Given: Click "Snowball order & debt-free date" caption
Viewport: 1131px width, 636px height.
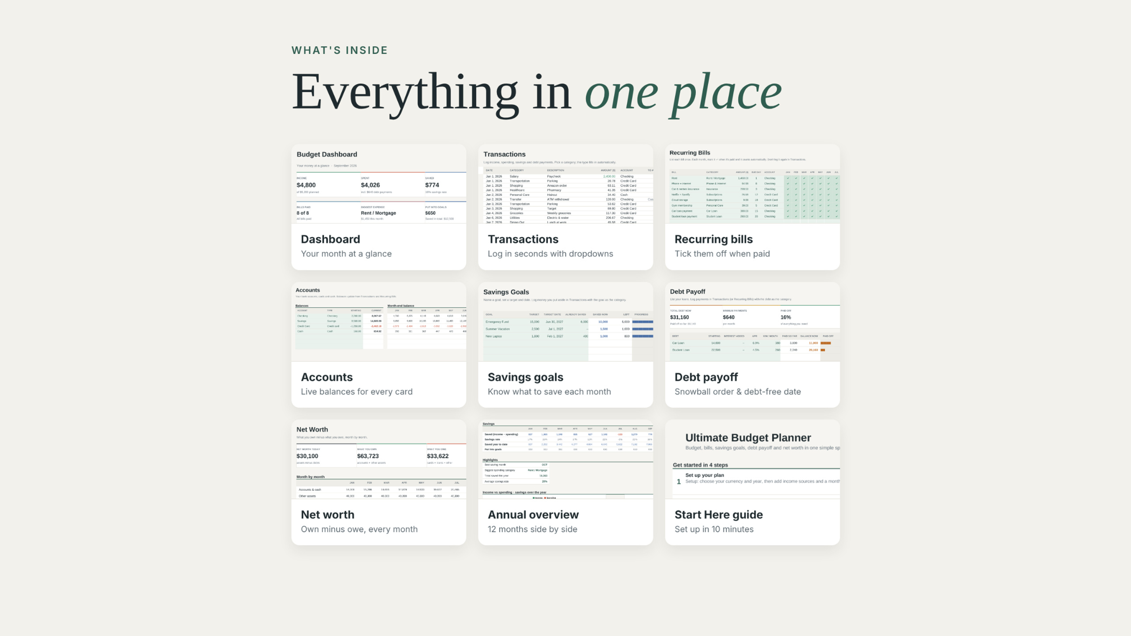Looking at the screenshot, I should [738, 392].
